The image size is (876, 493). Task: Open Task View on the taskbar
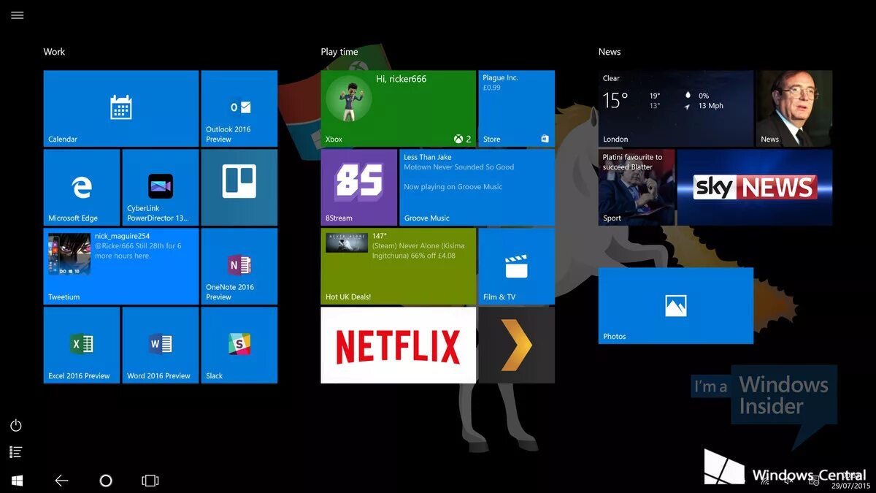[150, 480]
